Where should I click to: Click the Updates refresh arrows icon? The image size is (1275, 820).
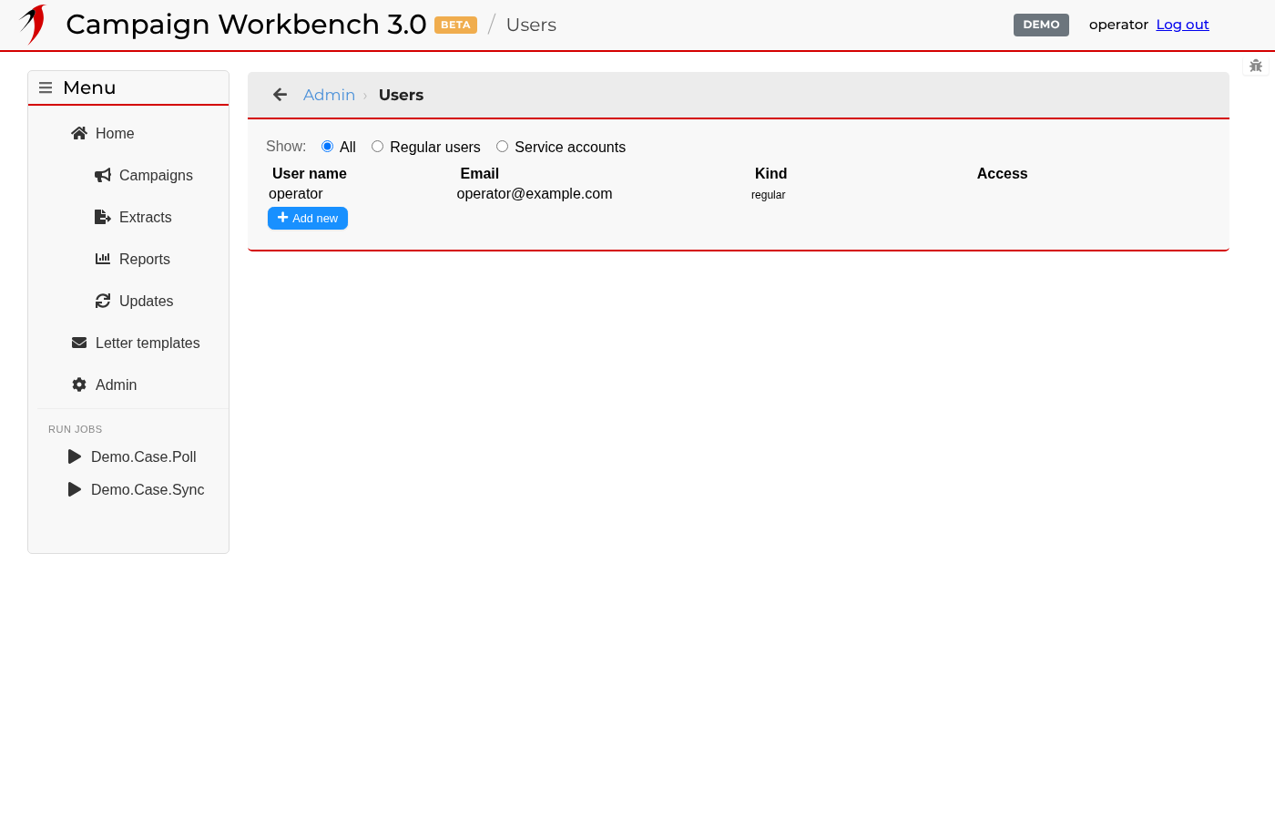point(103,301)
